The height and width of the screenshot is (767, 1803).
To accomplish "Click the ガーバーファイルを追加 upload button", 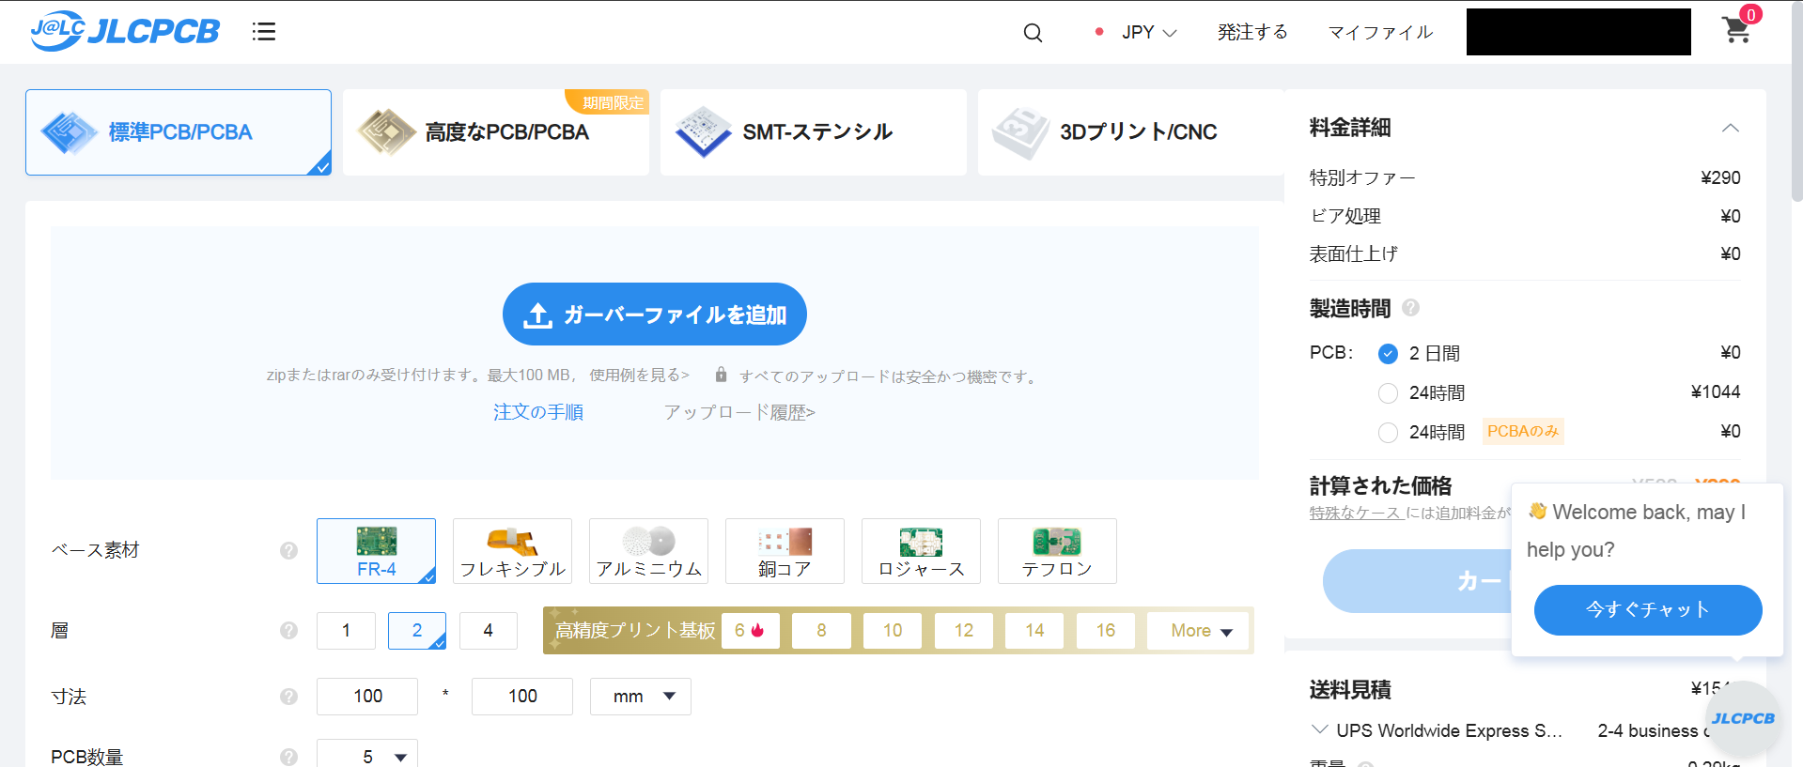I will [655, 314].
